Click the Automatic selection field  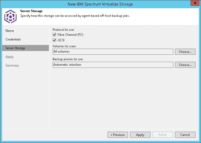pyautogui.click(x=113, y=65)
